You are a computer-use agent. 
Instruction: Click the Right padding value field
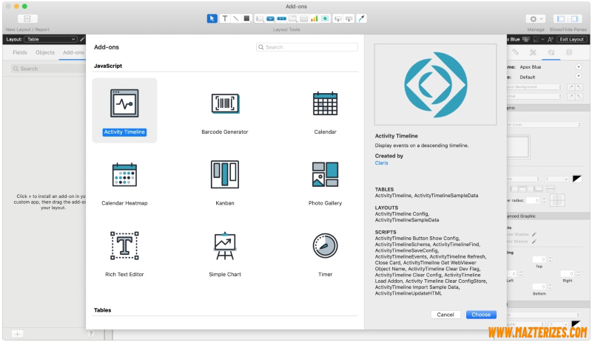pyautogui.click(x=567, y=273)
